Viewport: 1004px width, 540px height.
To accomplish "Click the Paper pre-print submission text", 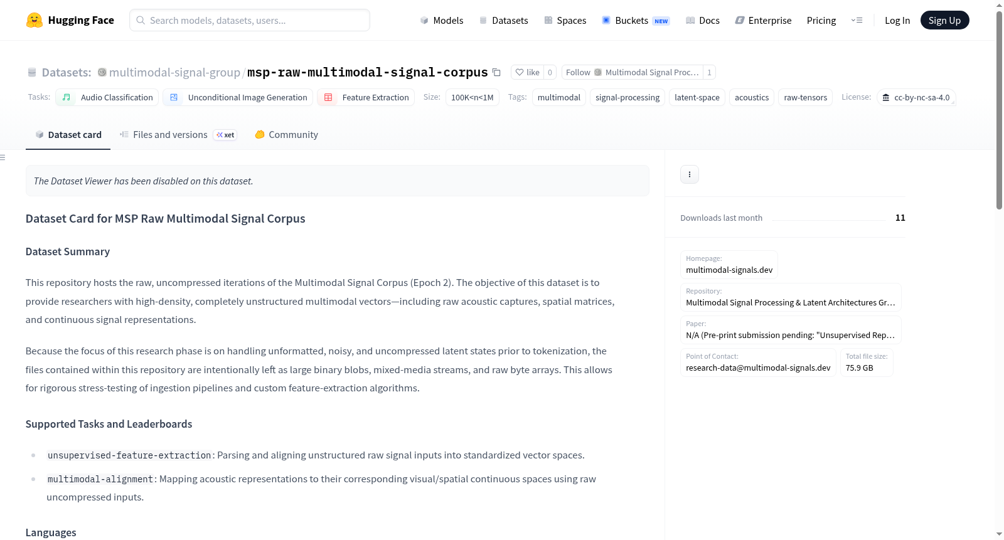I will pyautogui.click(x=791, y=336).
